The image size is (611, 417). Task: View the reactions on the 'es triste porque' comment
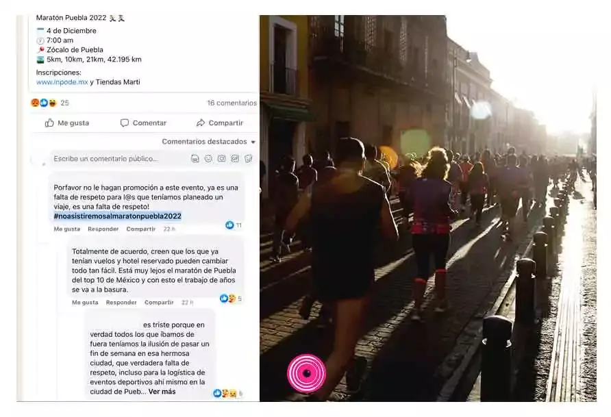click(x=228, y=394)
